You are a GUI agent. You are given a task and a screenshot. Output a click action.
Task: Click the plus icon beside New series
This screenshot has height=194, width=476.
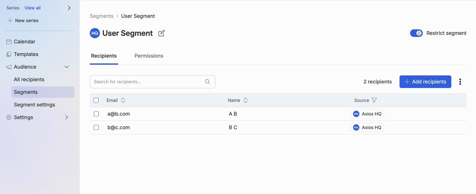point(10,21)
